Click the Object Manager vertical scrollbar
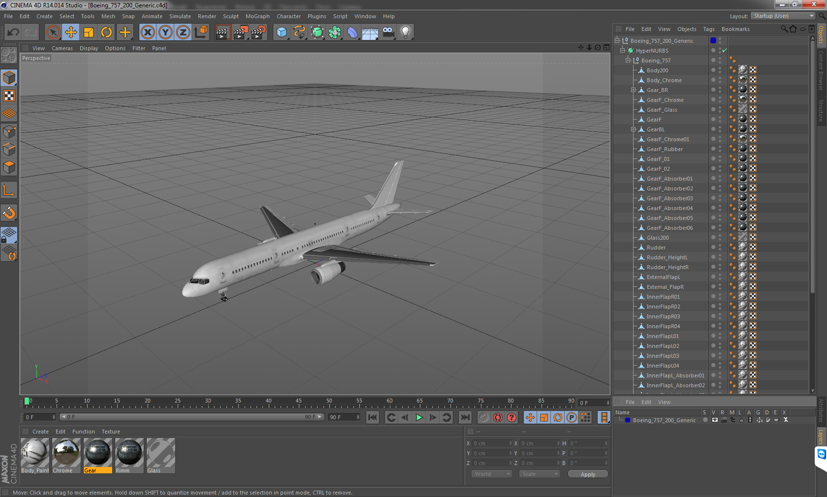Screen dimensions: 827x497 812,167
